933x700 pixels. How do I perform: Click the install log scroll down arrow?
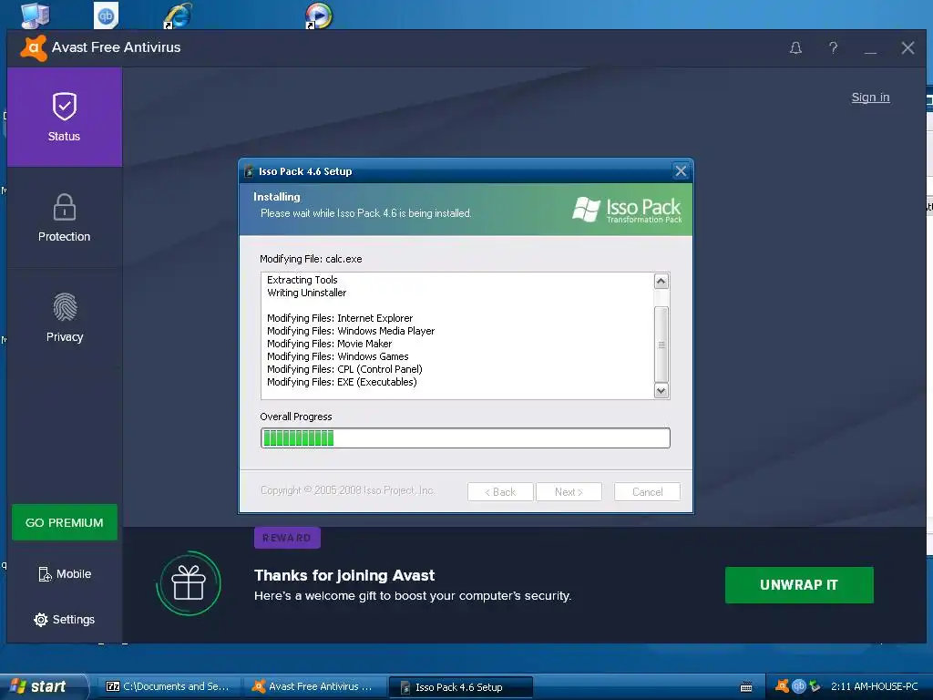coord(661,390)
